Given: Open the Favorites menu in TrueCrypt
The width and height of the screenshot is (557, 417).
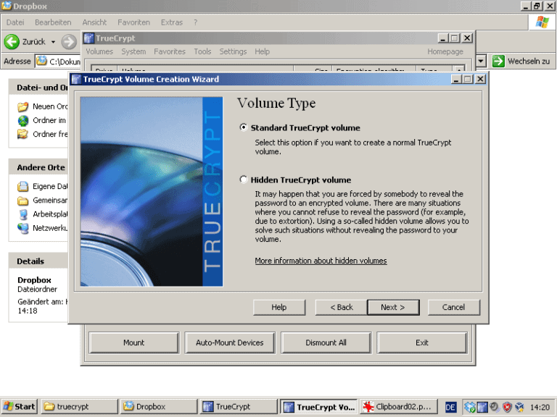Looking at the screenshot, I should (x=169, y=51).
